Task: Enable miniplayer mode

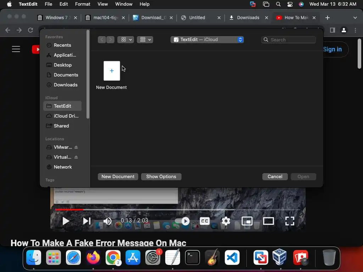Action: pyautogui.click(x=247, y=221)
